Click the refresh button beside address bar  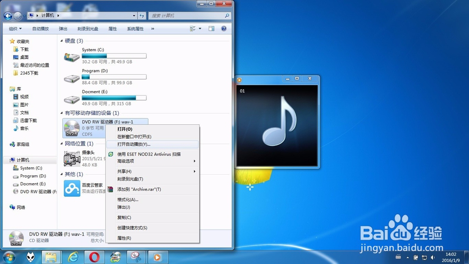click(x=142, y=16)
